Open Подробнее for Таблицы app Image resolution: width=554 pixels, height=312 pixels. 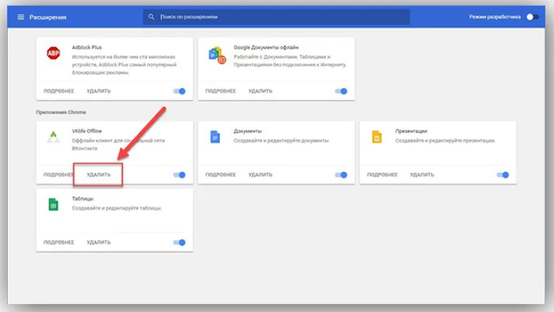[59, 243]
